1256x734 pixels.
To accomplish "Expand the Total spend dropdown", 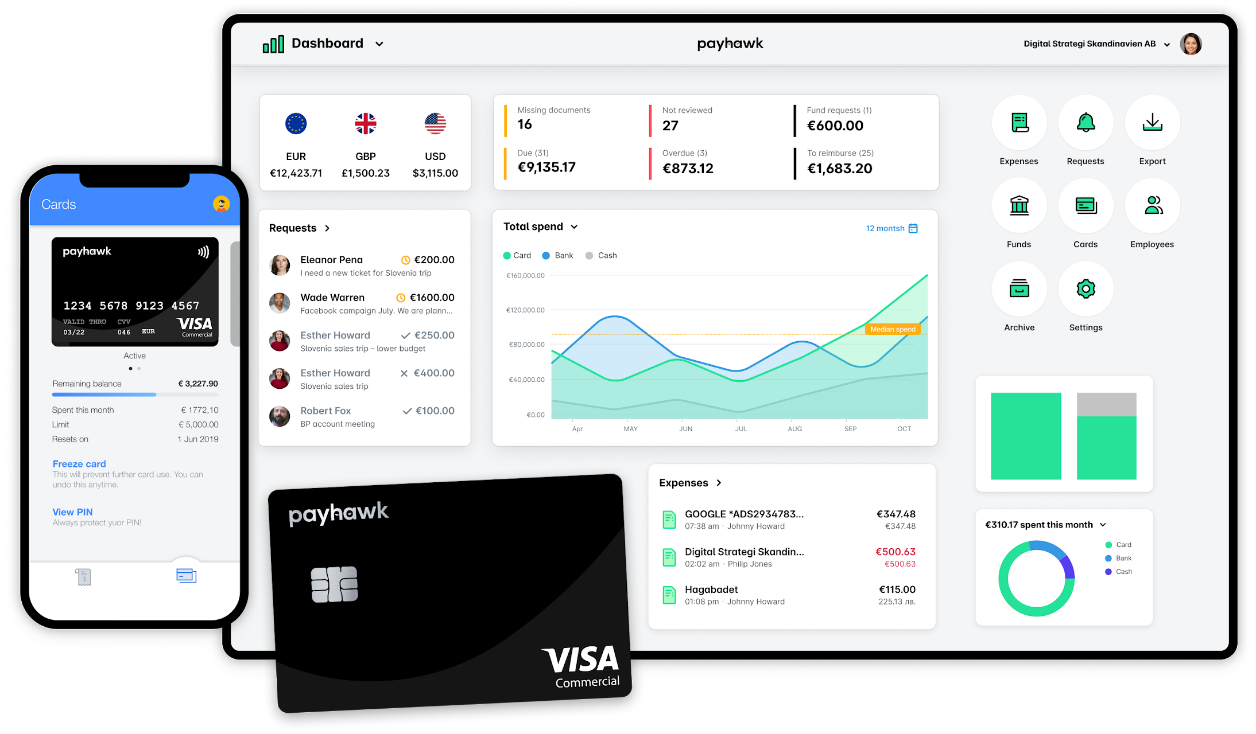I will click(575, 227).
